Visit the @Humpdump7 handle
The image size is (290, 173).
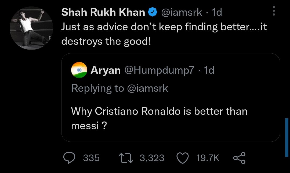160,70
